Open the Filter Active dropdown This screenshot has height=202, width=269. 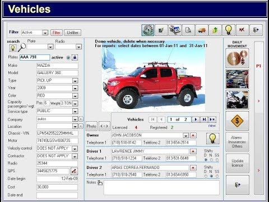tap(45, 33)
